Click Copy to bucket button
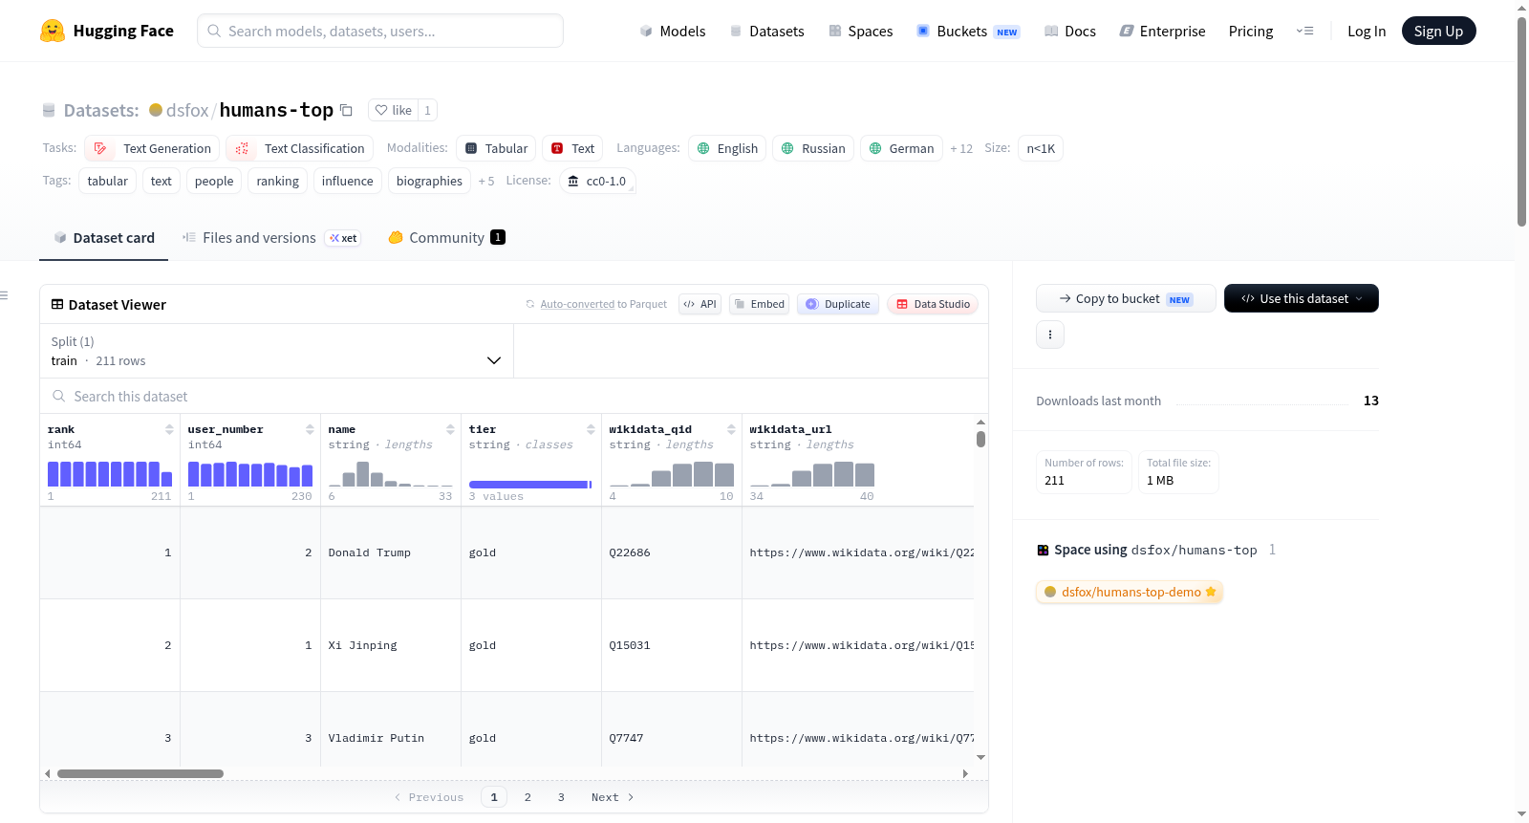The image size is (1529, 823). pyautogui.click(x=1126, y=298)
